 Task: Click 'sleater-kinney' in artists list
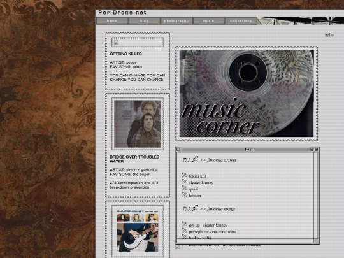(201, 183)
